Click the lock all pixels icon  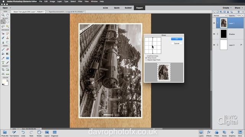point(228,12)
